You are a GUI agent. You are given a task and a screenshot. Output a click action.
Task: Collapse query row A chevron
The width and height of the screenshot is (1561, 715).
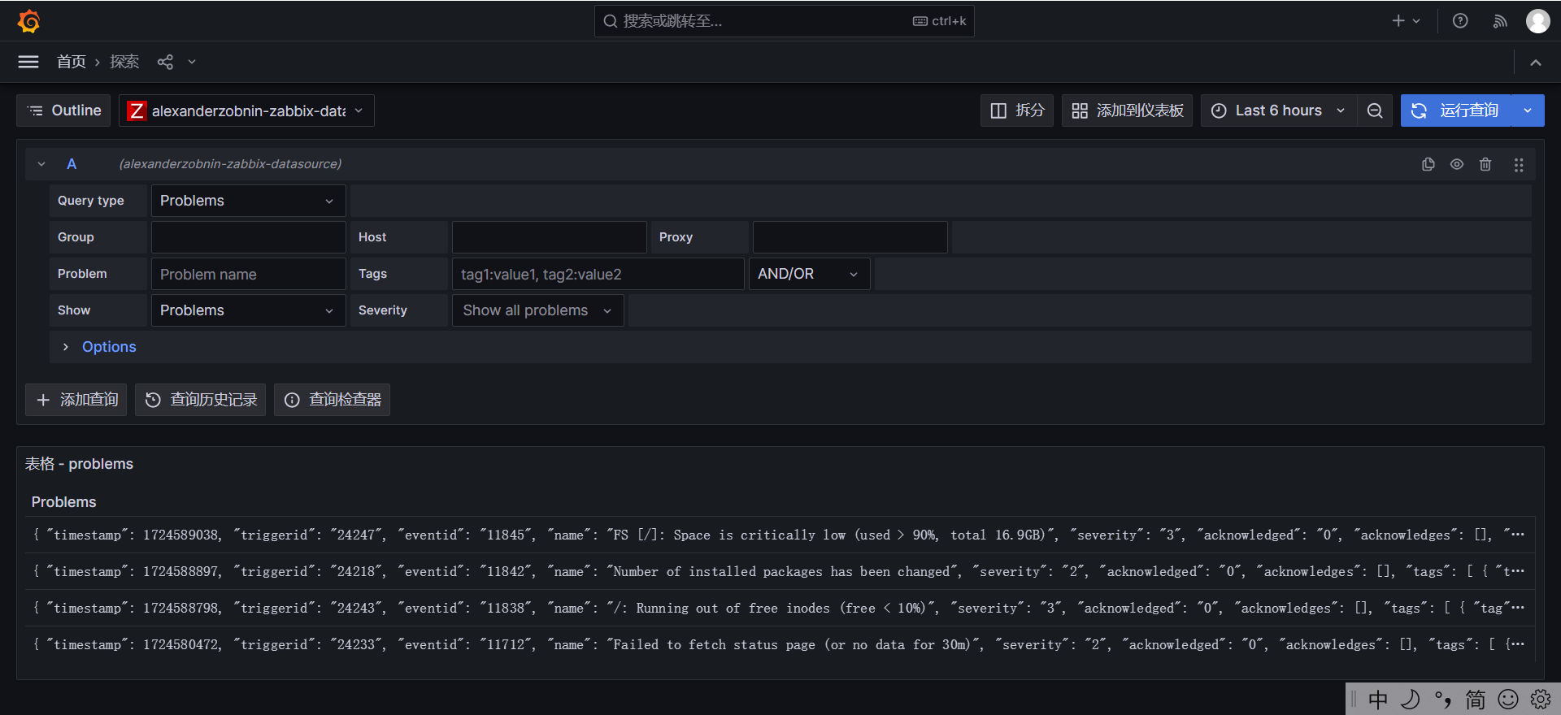point(41,164)
